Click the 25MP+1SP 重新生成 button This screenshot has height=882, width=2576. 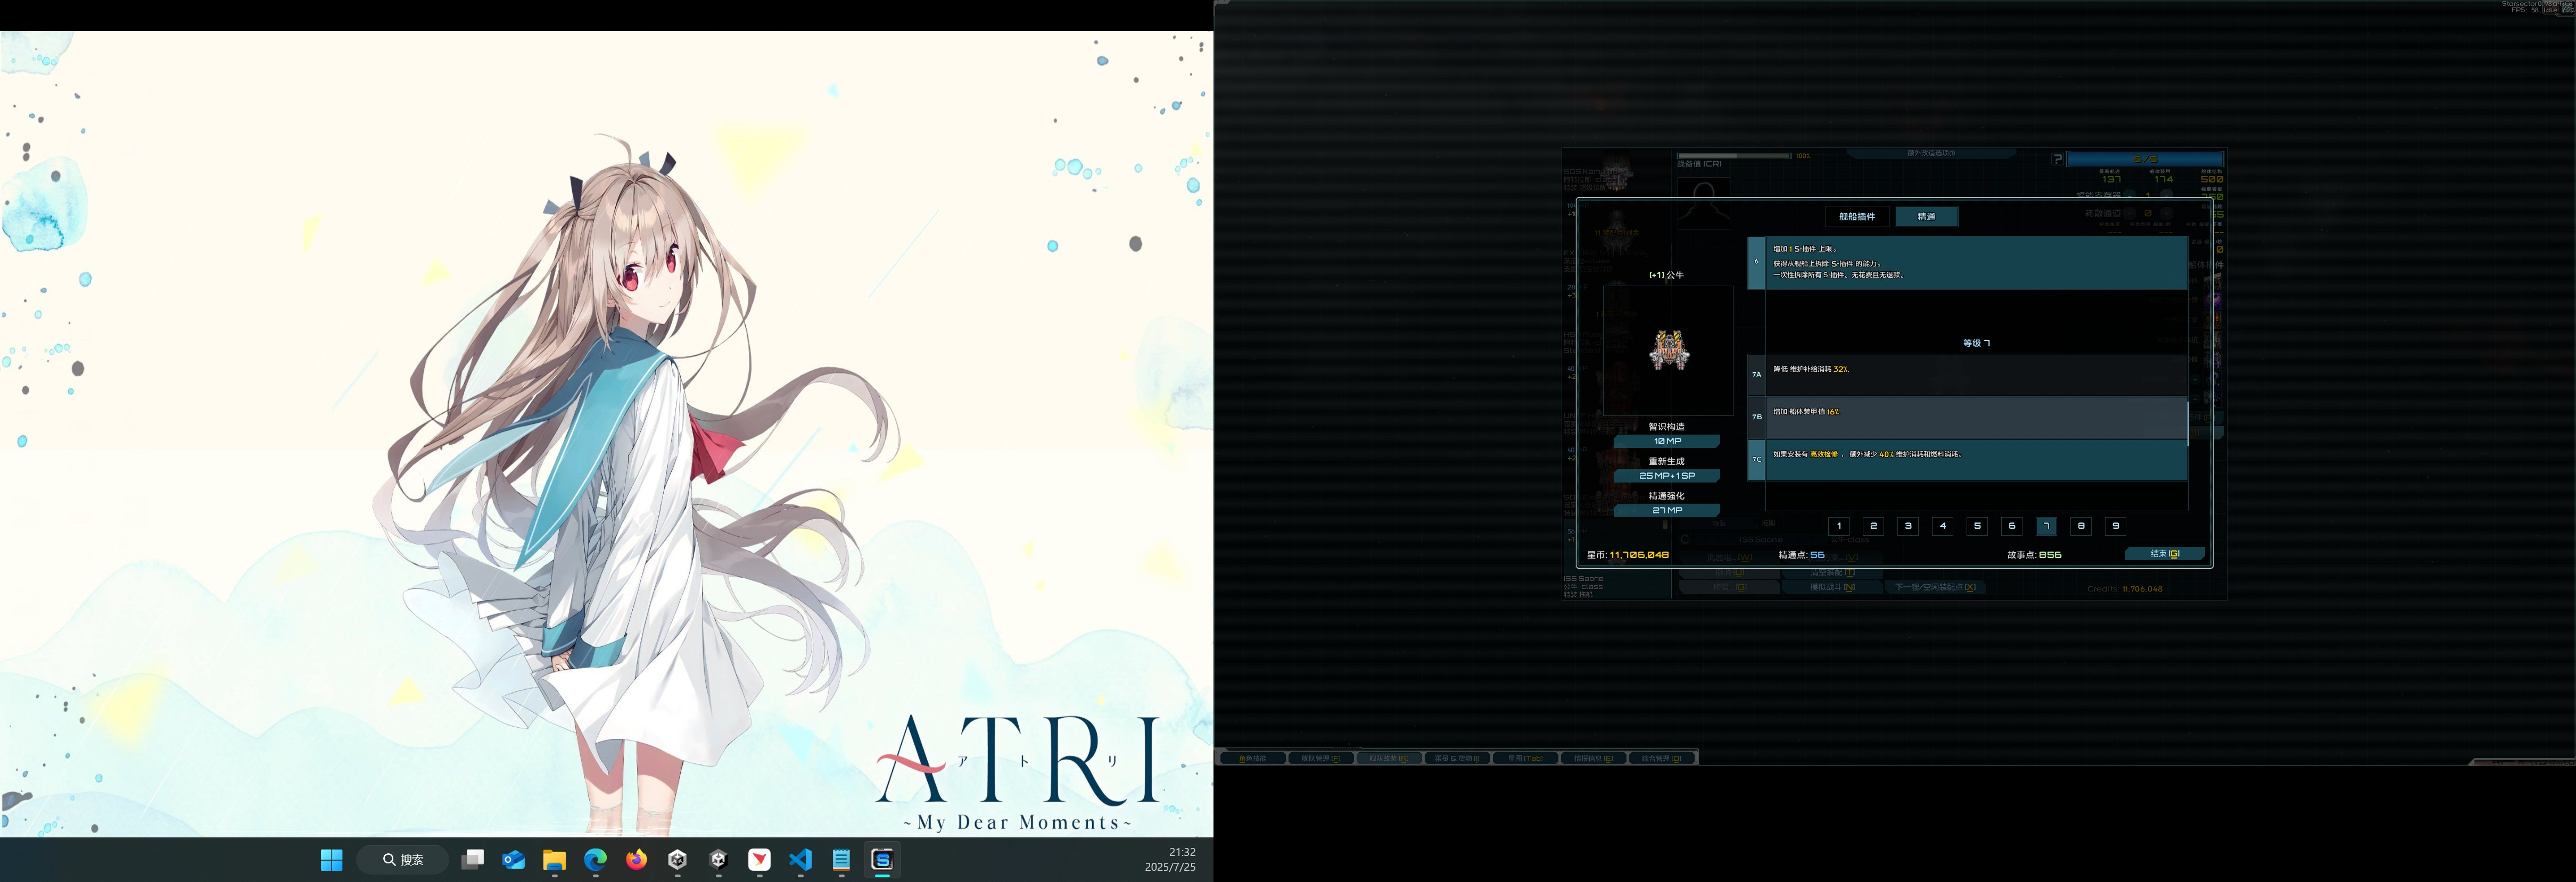pos(1666,476)
